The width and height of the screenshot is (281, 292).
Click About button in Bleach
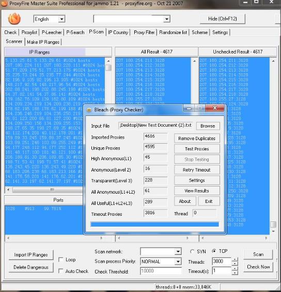point(185,201)
